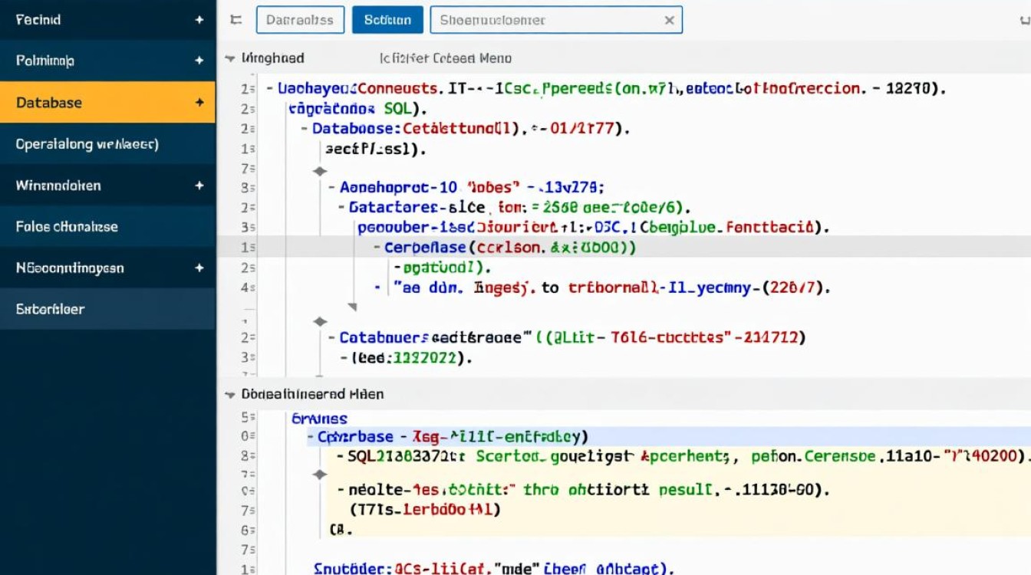Open the Ic flaiher Cetaed Meno tab

445,58
